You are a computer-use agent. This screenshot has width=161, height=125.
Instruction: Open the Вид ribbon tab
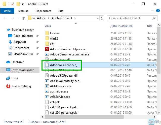coord(61,11)
